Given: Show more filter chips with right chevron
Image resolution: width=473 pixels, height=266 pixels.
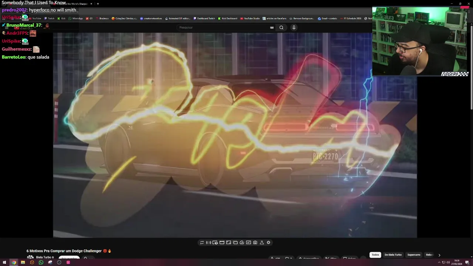Looking at the screenshot, I should pos(439,255).
